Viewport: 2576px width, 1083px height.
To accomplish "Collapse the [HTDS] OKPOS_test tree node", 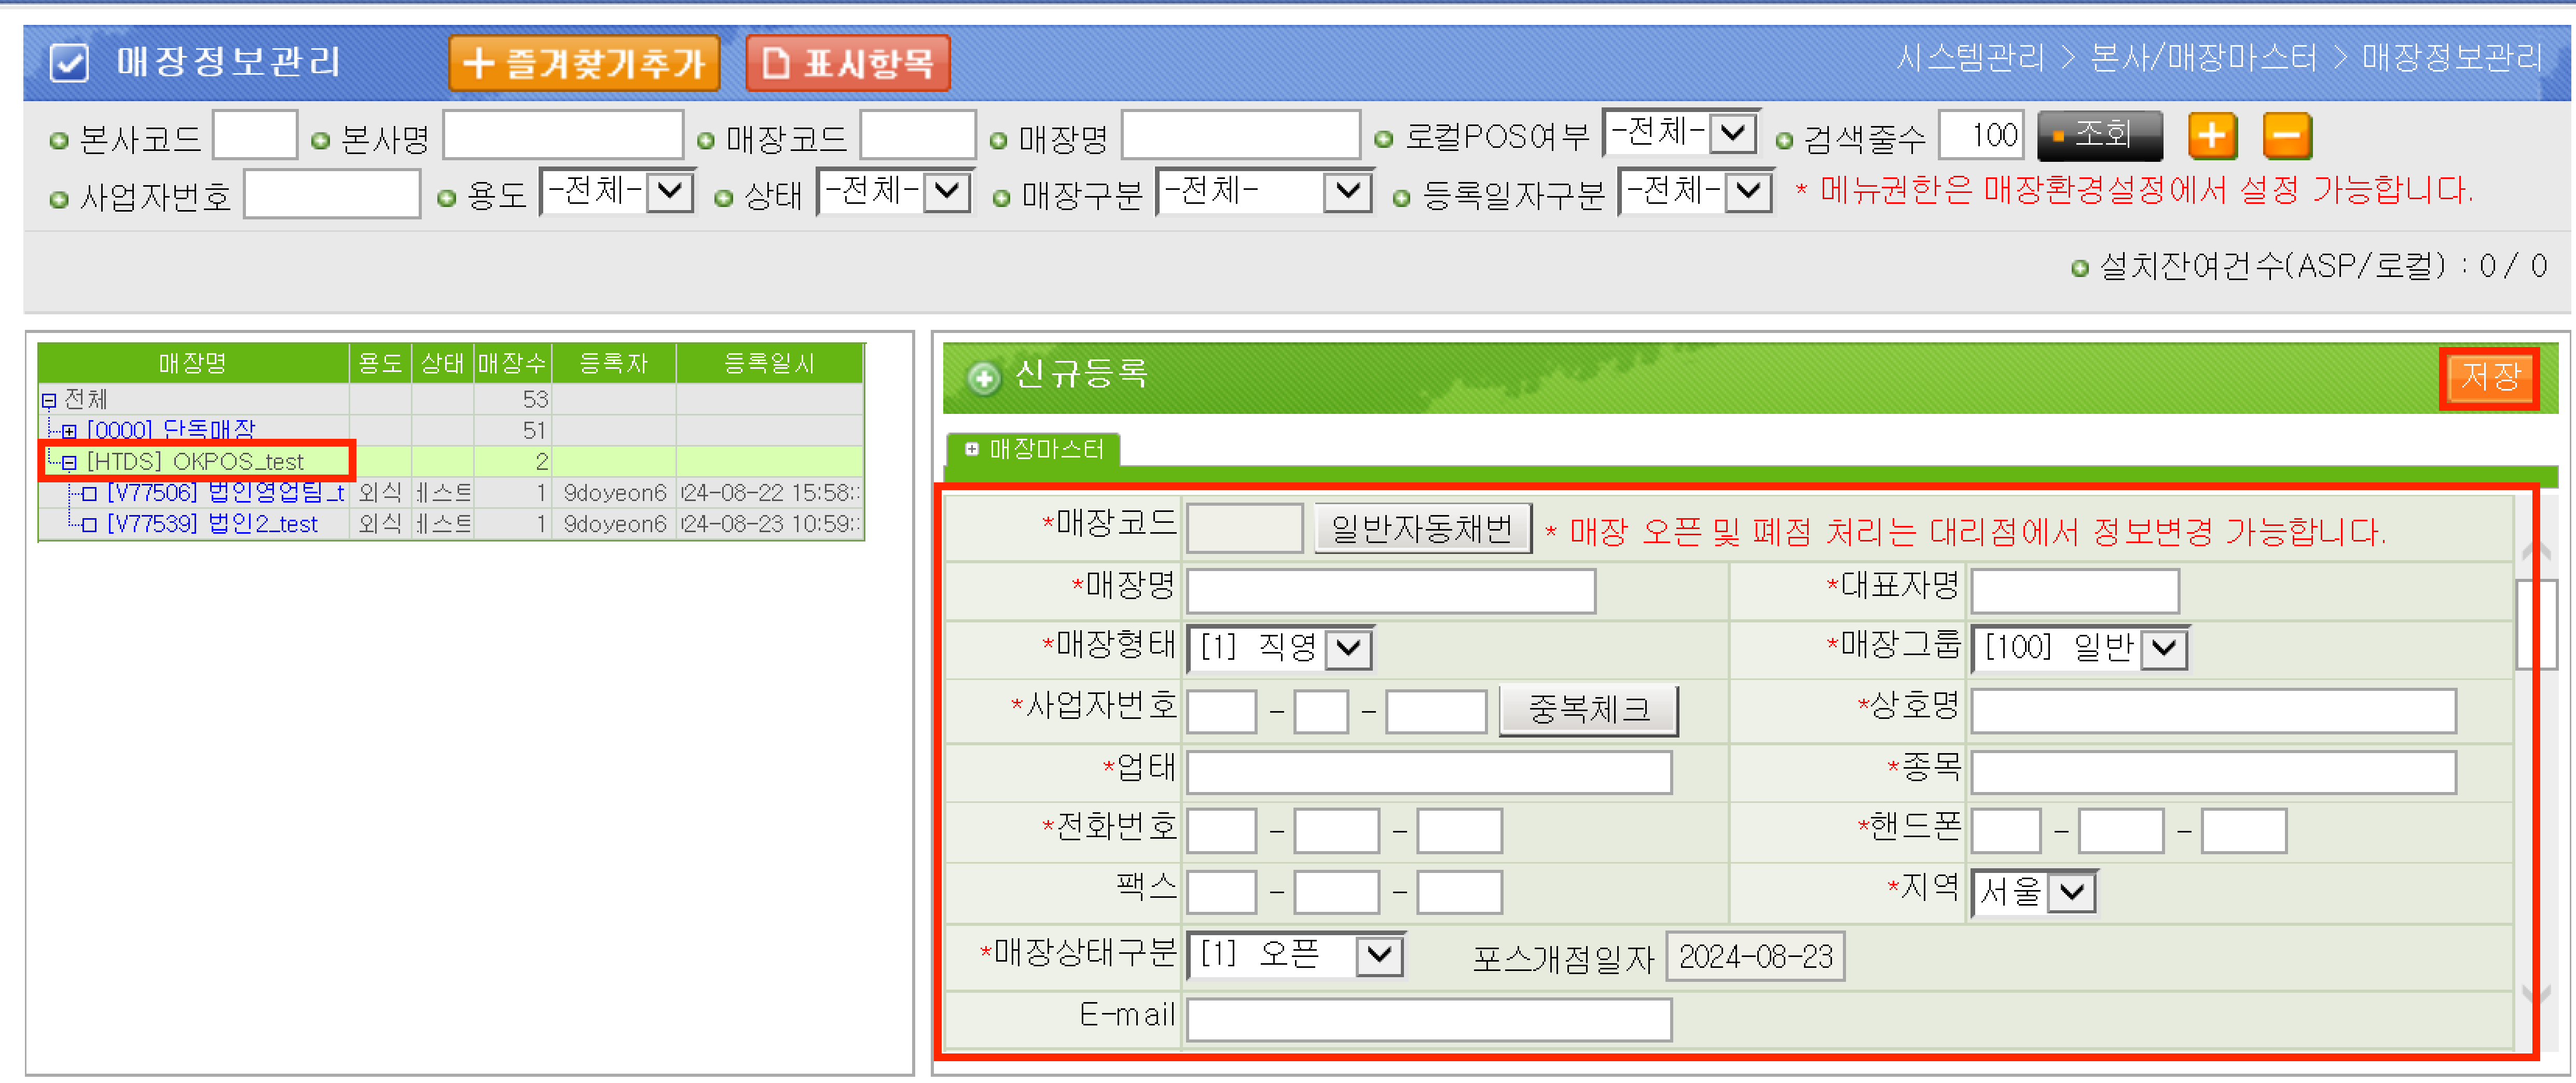I will tap(69, 462).
